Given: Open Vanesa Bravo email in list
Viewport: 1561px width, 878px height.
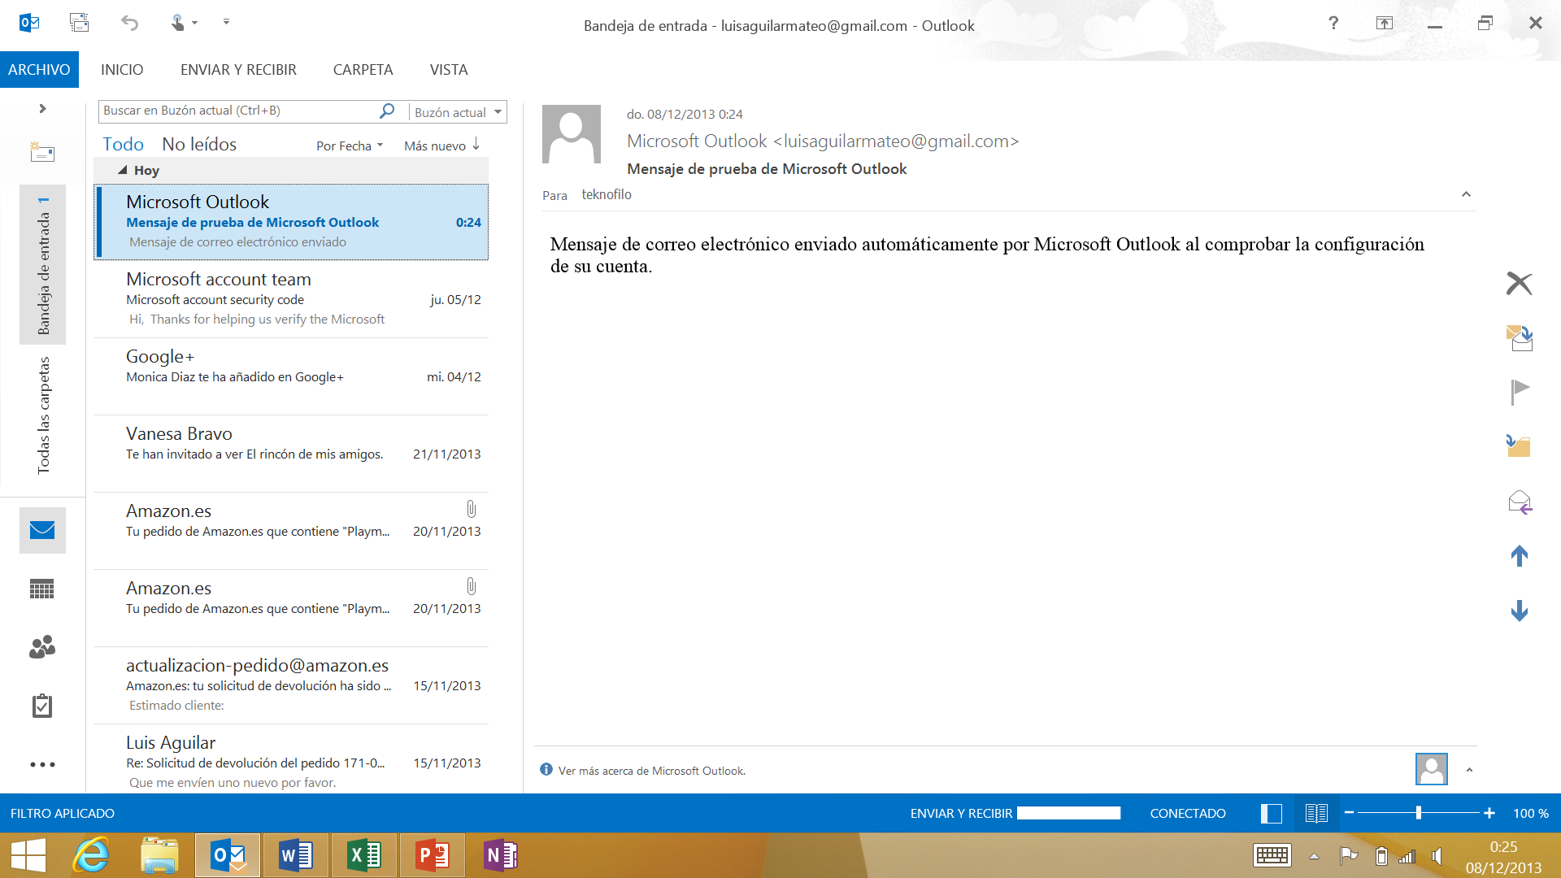Looking at the screenshot, I should [x=291, y=445].
